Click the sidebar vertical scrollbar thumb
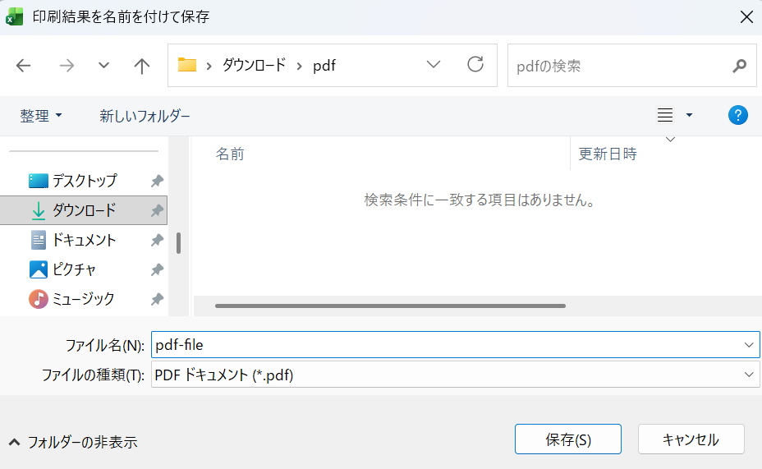762x469 pixels. point(178,243)
